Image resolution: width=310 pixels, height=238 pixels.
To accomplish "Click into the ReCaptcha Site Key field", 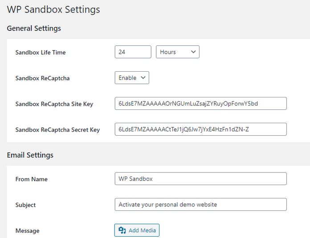I will pos(201,104).
